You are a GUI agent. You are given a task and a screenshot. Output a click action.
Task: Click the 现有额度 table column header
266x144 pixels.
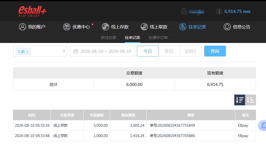tap(128, 115)
